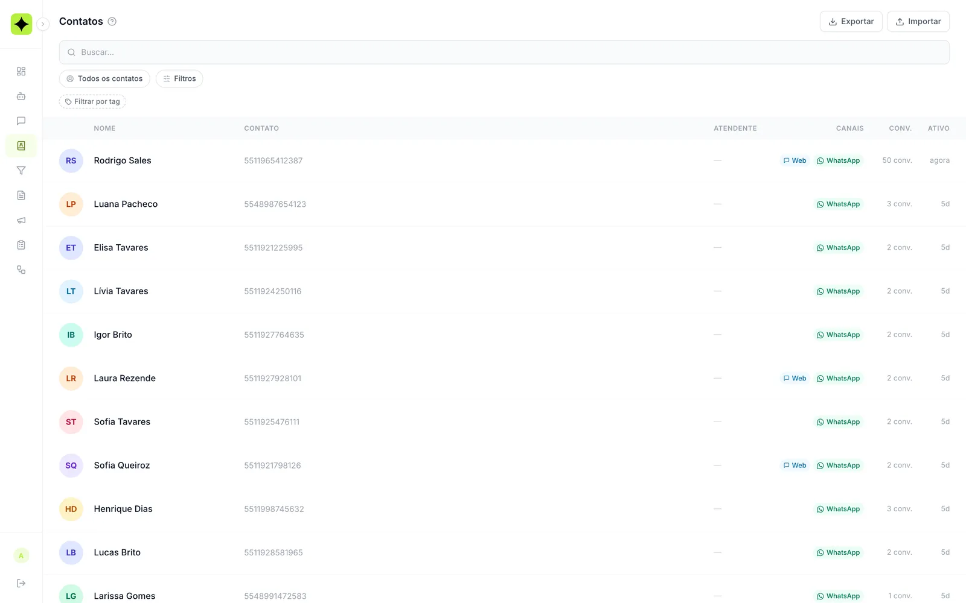Click the WhatsApp badge on Lívia Tavares row
This screenshot has height=603, width=966.
point(838,291)
